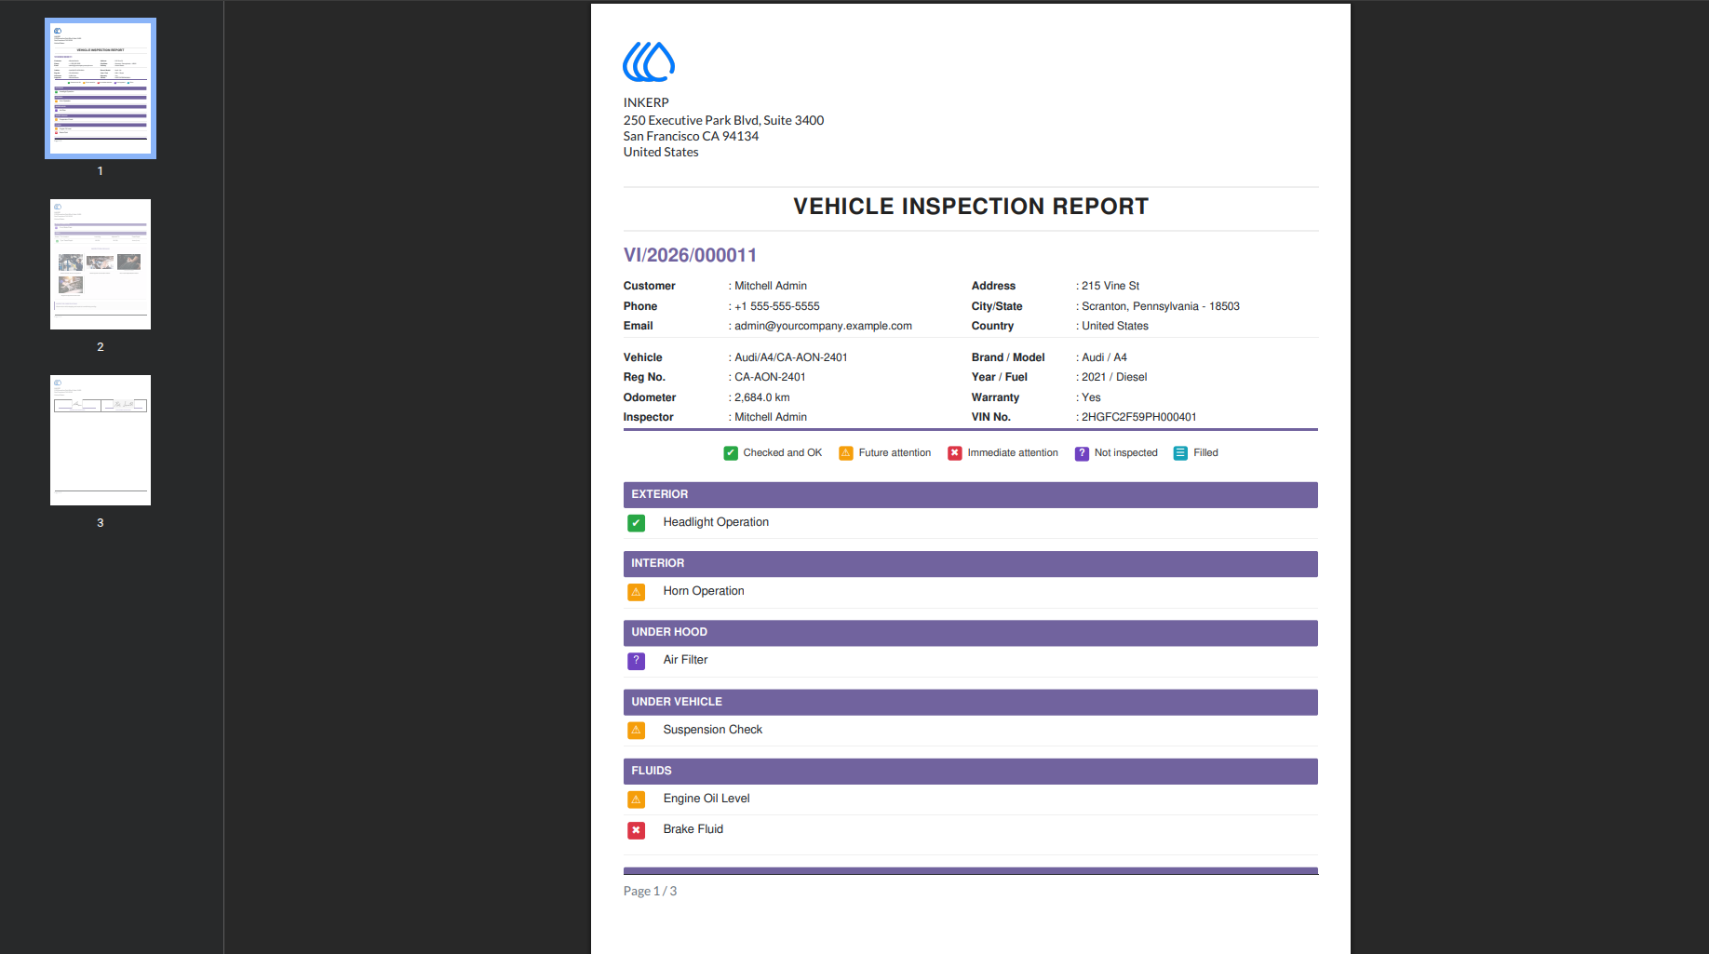Click the EXTERIOR section header
Screen dimensions: 1709x954
(971, 494)
